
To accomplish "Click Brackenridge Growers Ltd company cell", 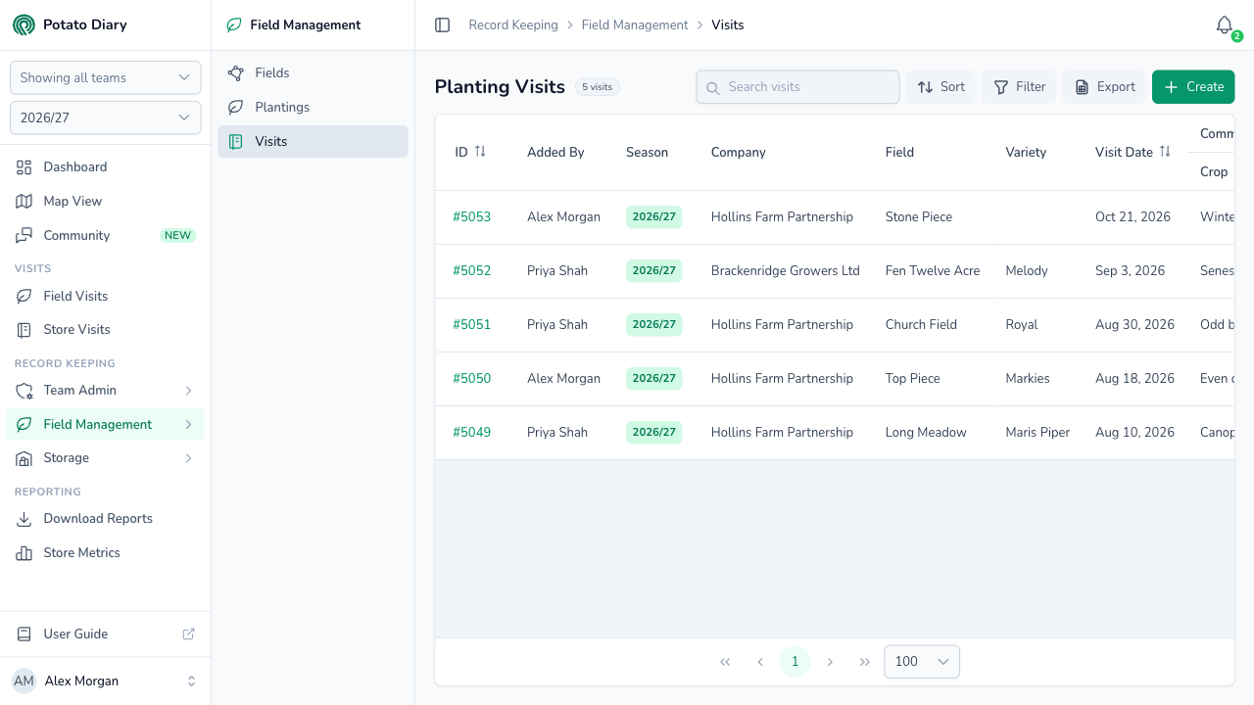I will click(x=786, y=270).
